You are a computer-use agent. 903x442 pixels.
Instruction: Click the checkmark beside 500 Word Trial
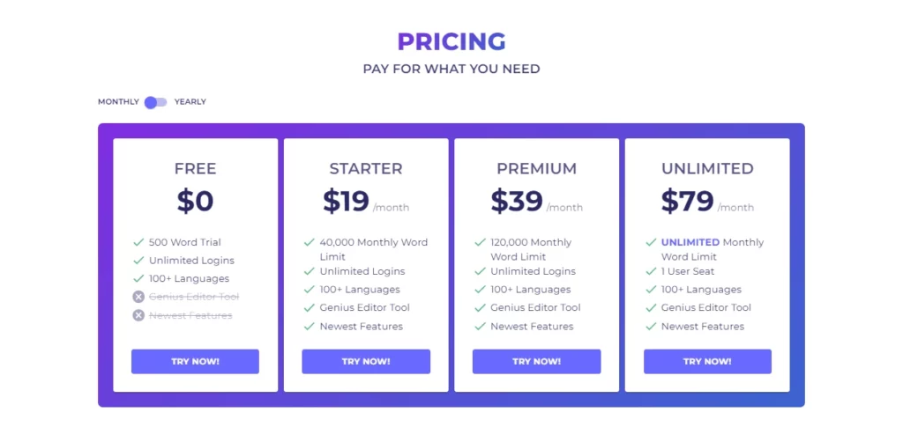coord(138,242)
